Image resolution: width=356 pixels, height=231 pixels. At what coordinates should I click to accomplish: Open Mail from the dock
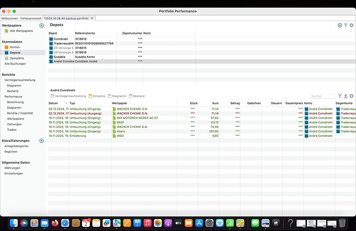click(x=44, y=223)
